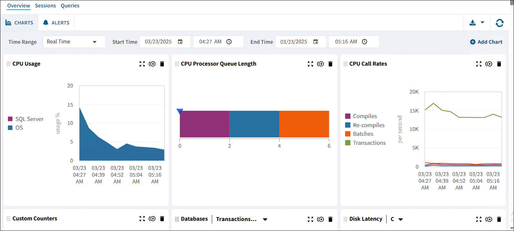
Task: Delete the Databases chart
Action: click(330, 219)
